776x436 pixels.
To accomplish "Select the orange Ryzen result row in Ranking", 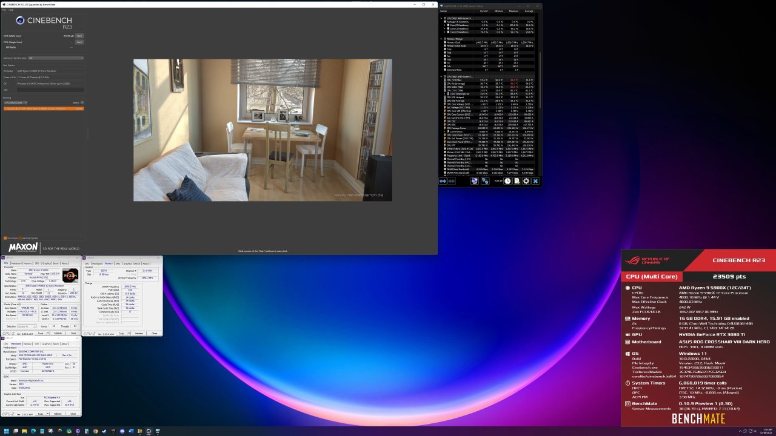I will tap(42, 108).
